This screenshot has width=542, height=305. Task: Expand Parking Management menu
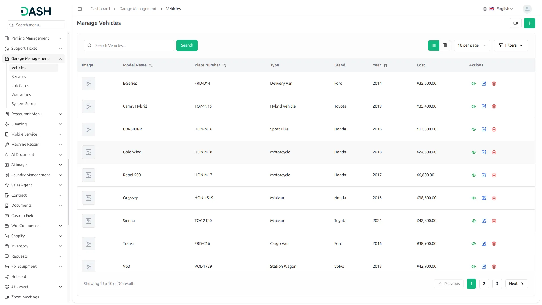(x=34, y=38)
